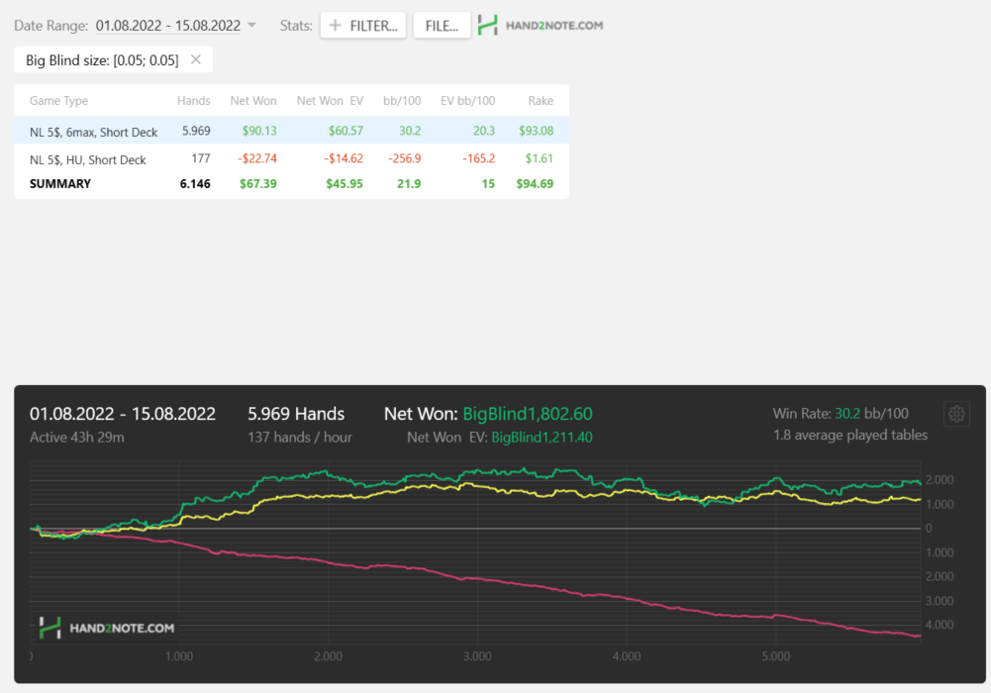
Task: Click the plus FILTER button
Action: pos(362,26)
